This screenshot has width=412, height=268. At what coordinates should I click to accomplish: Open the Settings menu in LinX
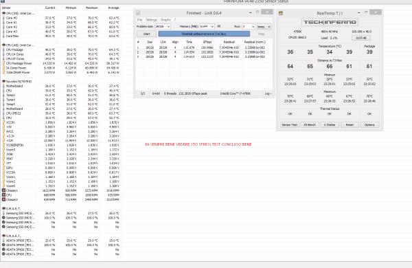[x=151, y=20]
